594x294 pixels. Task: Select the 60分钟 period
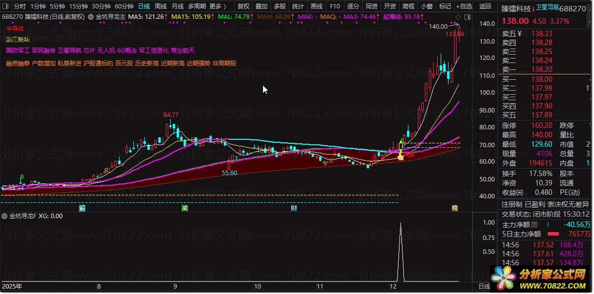124,6
